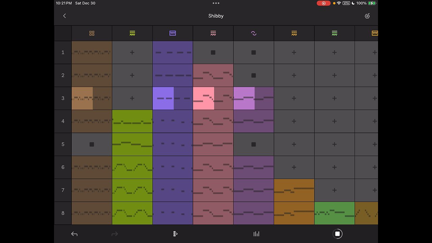
Task: Launch the brown drum clip in row 8
Action: [x=92, y=213]
